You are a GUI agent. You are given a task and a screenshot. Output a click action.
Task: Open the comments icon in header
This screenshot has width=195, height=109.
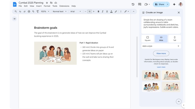coord(140,4)
